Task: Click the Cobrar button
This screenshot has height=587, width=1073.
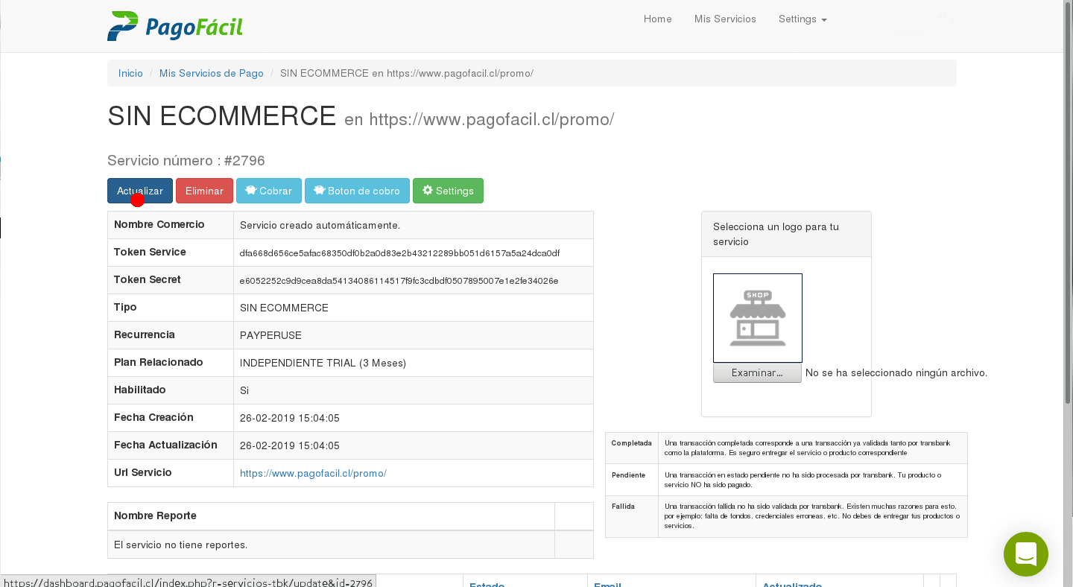Action: (269, 191)
